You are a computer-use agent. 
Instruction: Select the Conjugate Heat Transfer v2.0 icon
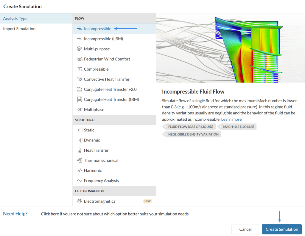pos(79,89)
